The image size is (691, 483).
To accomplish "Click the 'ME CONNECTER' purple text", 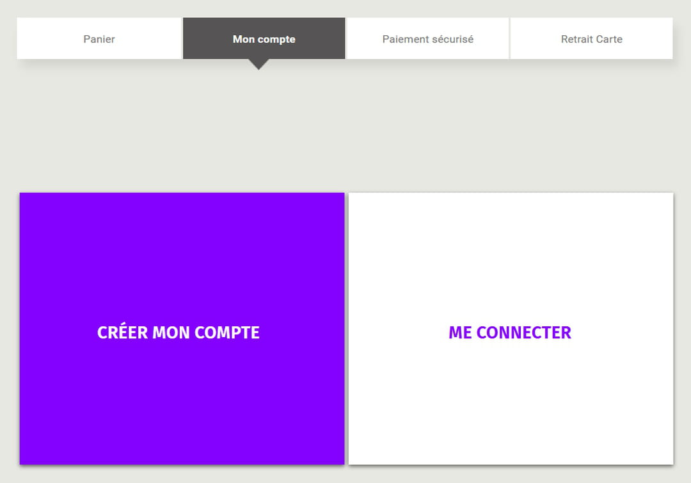I will 510,333.
